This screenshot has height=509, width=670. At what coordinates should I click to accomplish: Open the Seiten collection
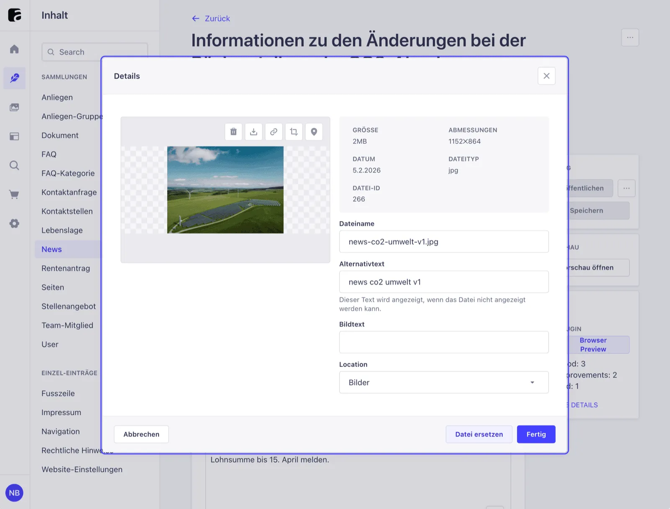[x=53, y=287]
